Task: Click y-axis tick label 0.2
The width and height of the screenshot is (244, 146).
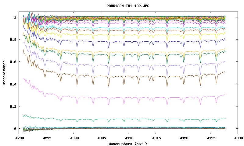Action: (13, 106)
